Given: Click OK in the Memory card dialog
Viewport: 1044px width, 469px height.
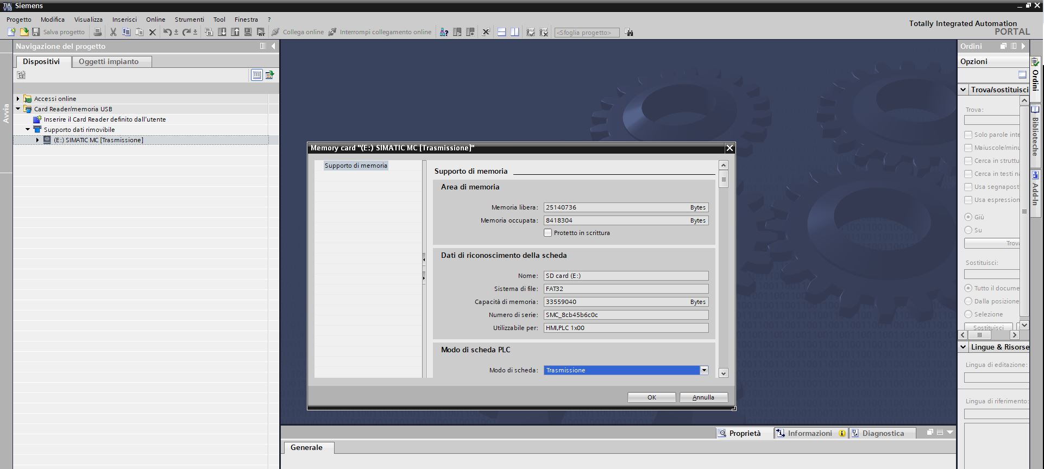Looking at the screenshot, I should click(x=652, y=397).
